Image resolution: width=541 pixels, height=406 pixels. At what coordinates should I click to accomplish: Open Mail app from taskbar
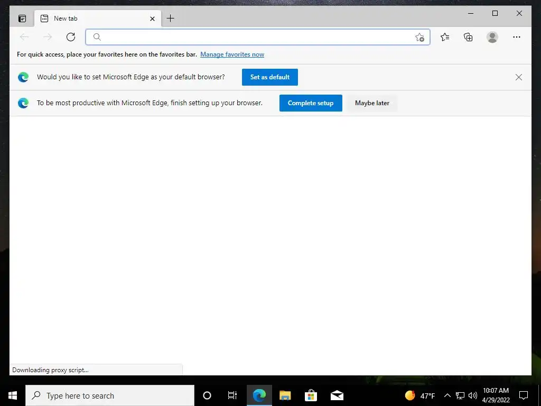tap(337, 395)
